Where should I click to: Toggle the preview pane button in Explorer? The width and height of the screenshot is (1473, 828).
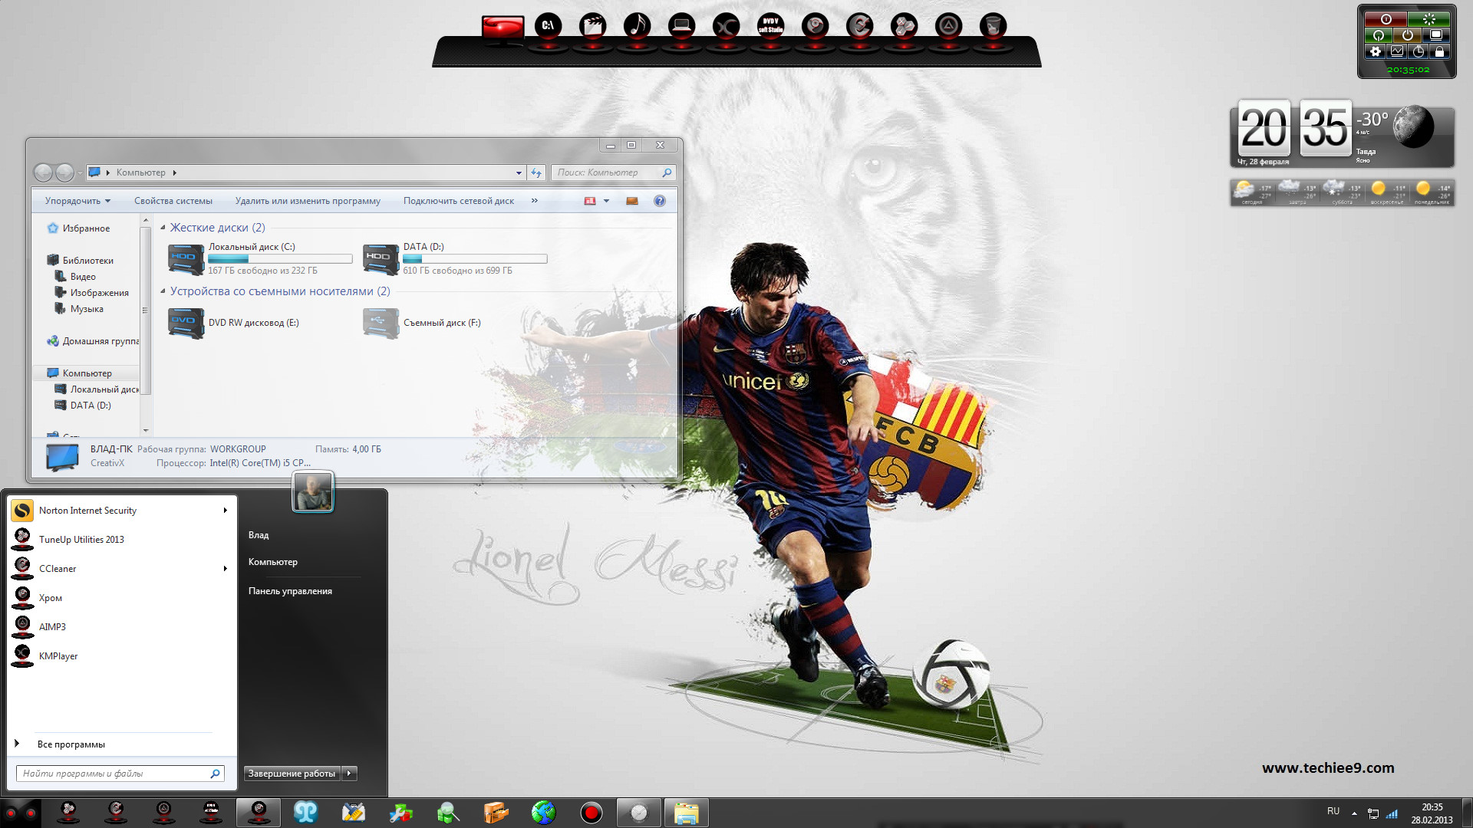632,201
